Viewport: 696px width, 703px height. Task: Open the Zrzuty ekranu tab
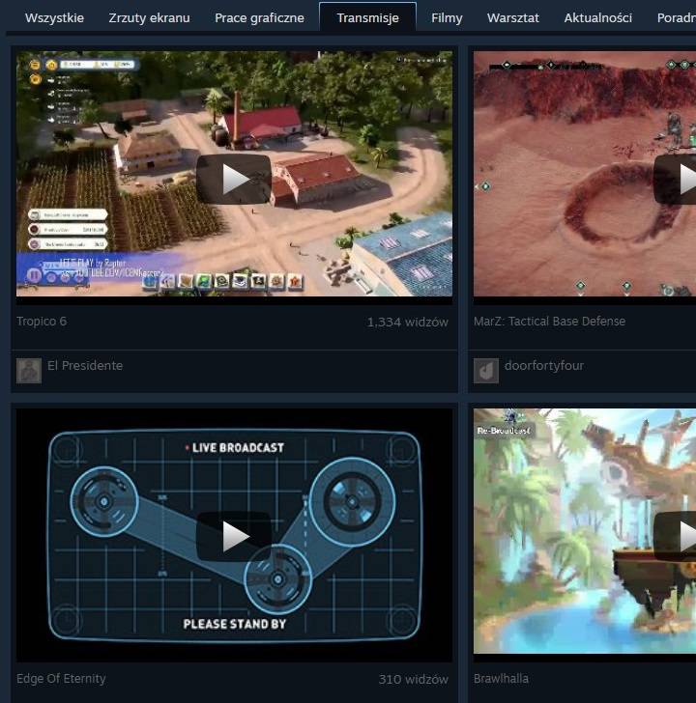click(x=149, y=17)
